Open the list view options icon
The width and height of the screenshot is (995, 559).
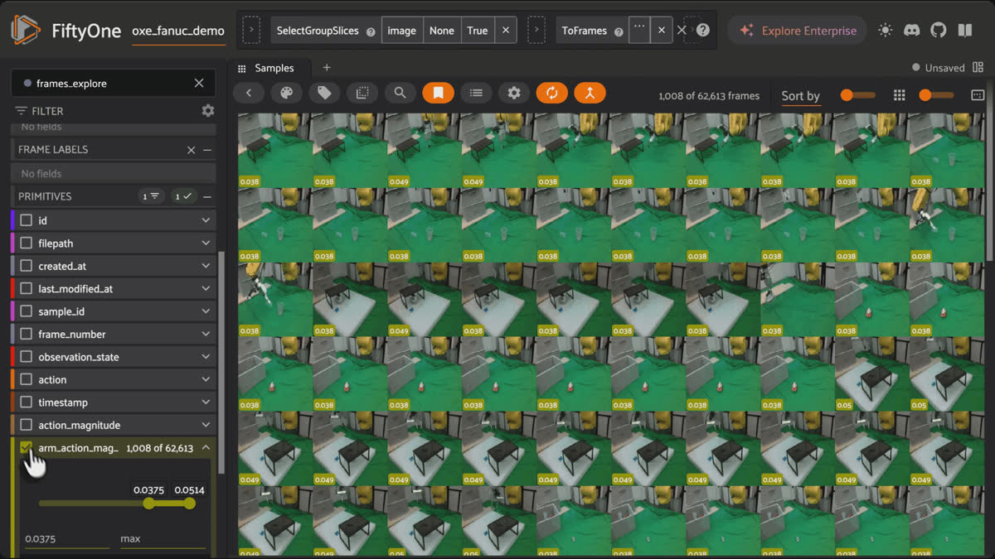click(x=476, y=93)
